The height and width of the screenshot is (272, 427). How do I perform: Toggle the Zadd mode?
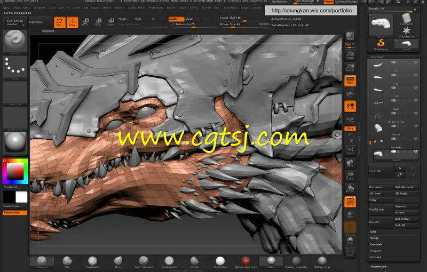[x=176, y=19]
